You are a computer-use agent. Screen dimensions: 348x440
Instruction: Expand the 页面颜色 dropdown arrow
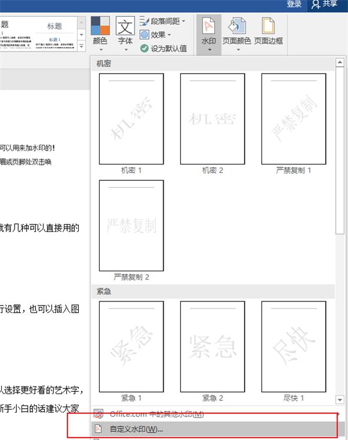(238, 50)
